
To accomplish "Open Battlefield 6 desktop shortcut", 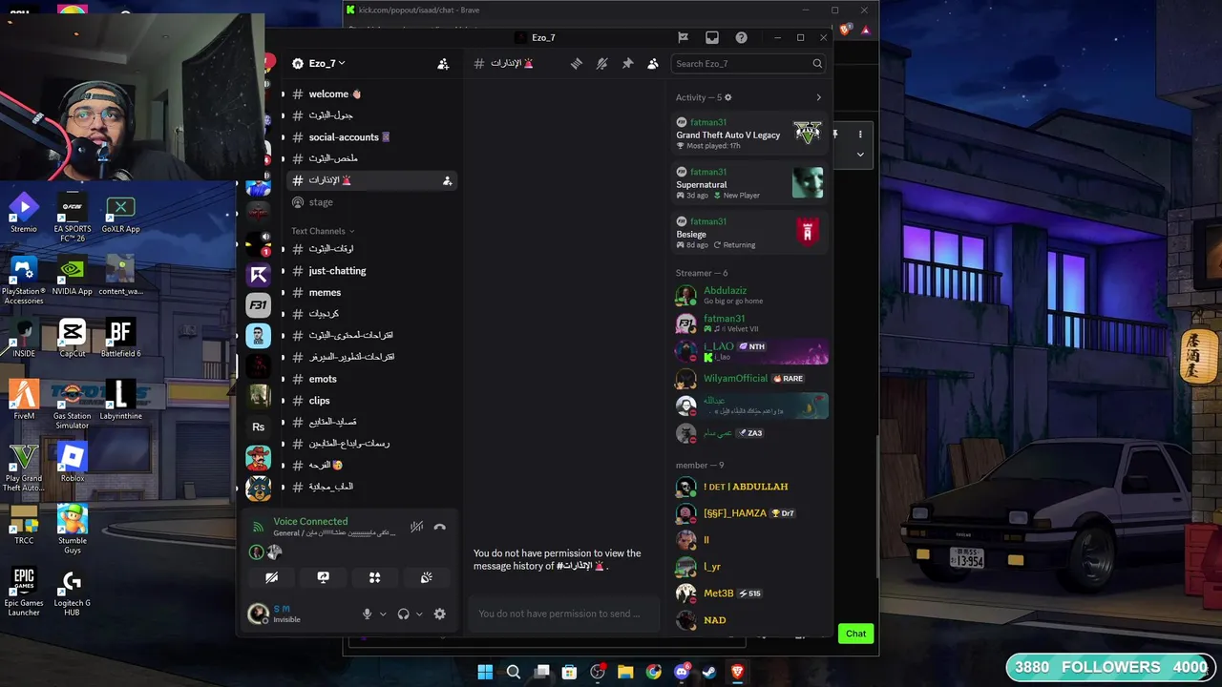I will coord(120,338).
